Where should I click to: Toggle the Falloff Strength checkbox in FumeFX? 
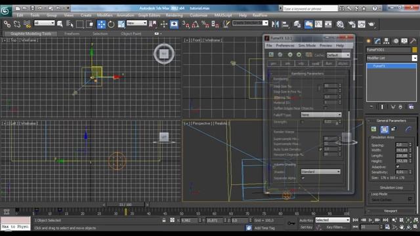302,122
